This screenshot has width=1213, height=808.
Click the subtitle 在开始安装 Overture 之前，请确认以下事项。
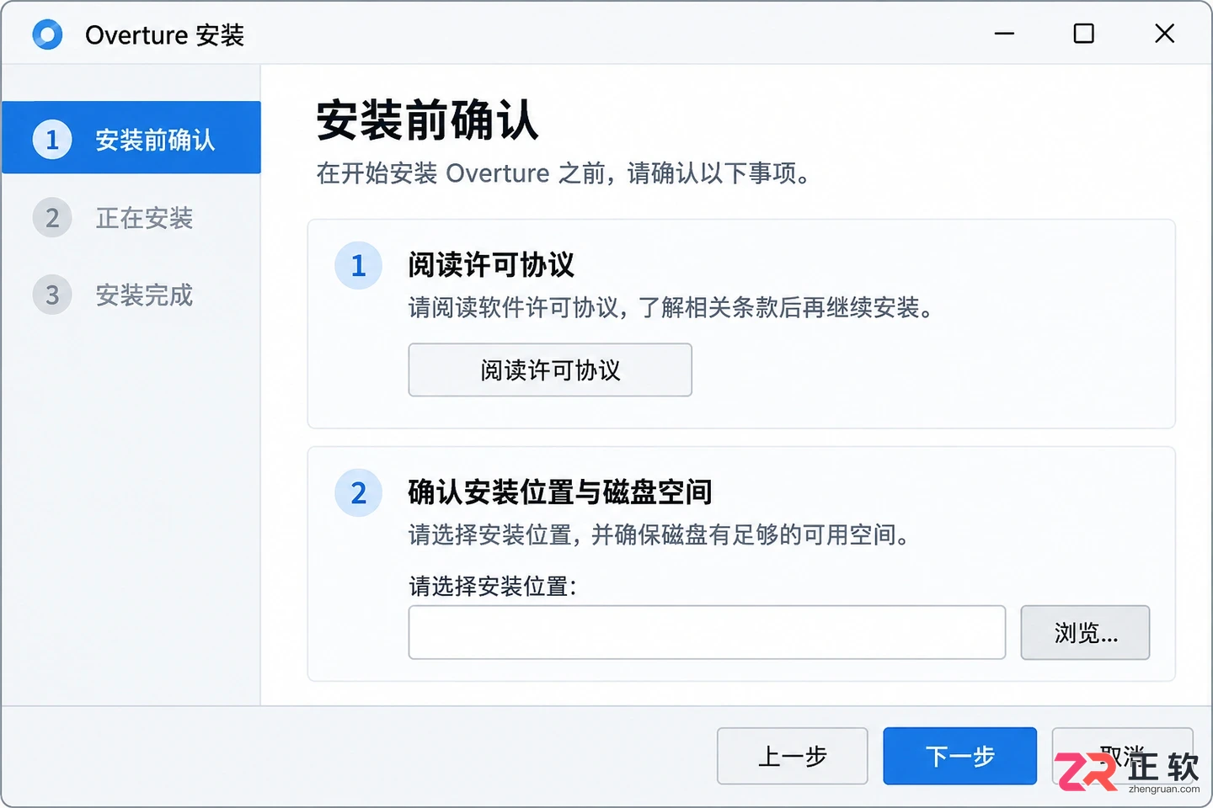point(563,173)
